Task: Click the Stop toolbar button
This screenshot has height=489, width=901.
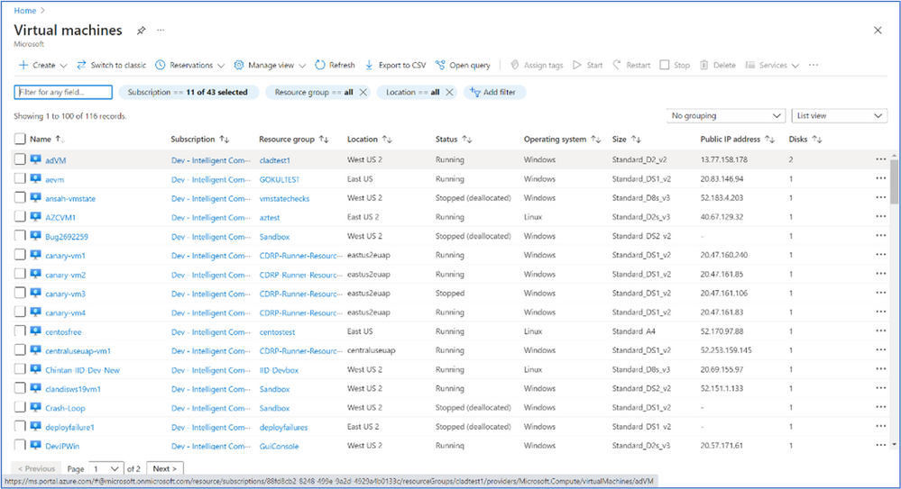Action: coord(675,65)
